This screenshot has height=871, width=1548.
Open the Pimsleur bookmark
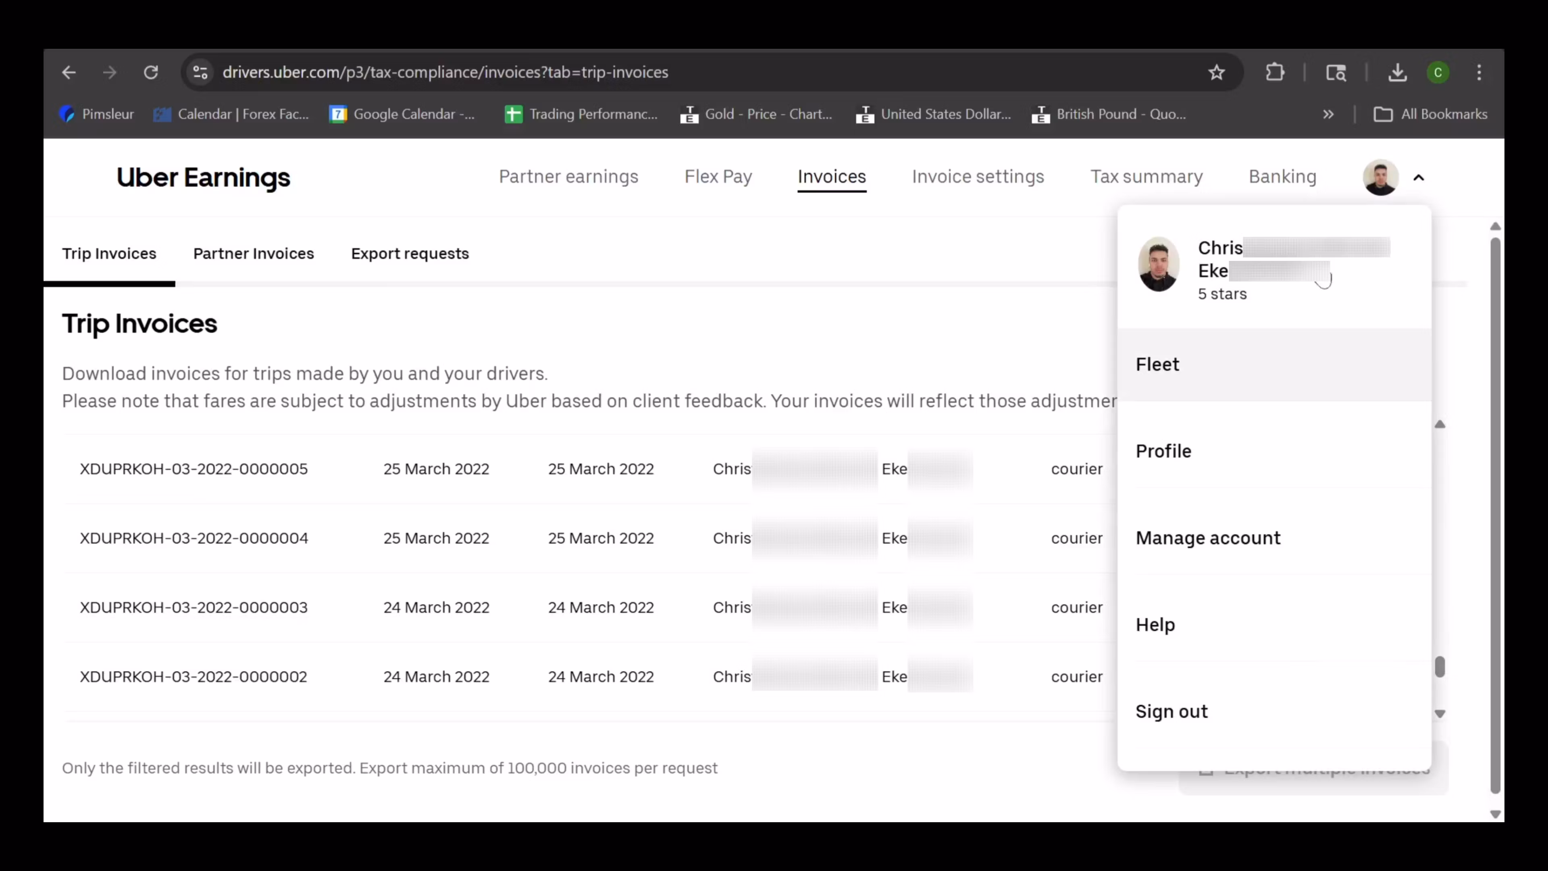click(x=96, y=114)
